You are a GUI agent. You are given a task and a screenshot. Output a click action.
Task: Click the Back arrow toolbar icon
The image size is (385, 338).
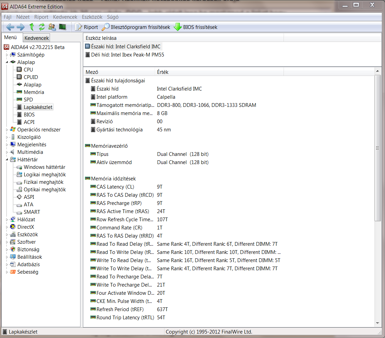(10, 27)
